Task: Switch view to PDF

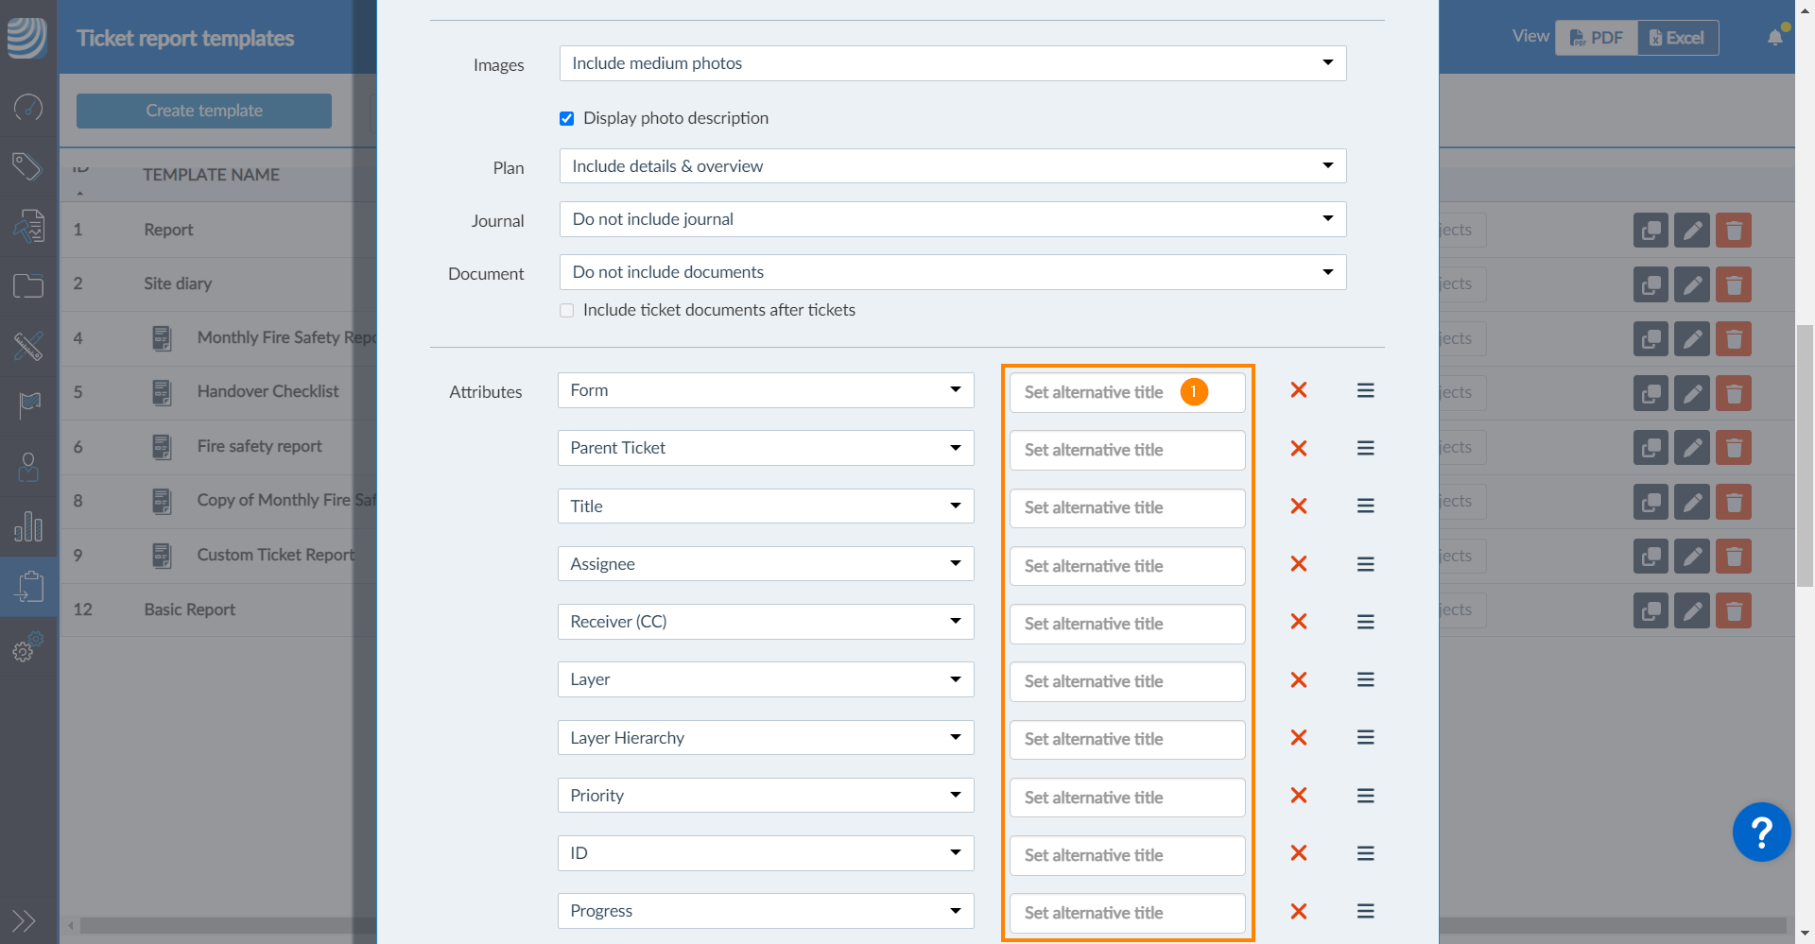Action: click(1597, 38)
